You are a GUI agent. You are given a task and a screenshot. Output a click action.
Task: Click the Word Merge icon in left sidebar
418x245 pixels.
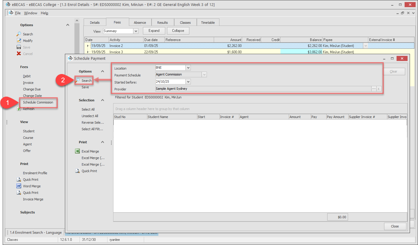pyautogui.click(x=18, y=186)
